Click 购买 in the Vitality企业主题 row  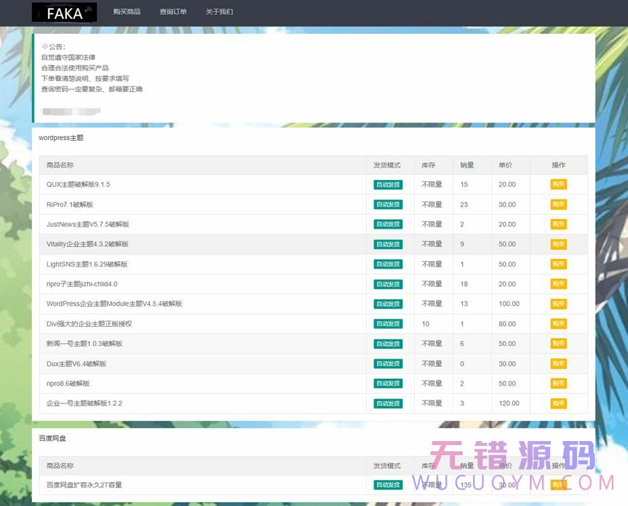[558, 244]
